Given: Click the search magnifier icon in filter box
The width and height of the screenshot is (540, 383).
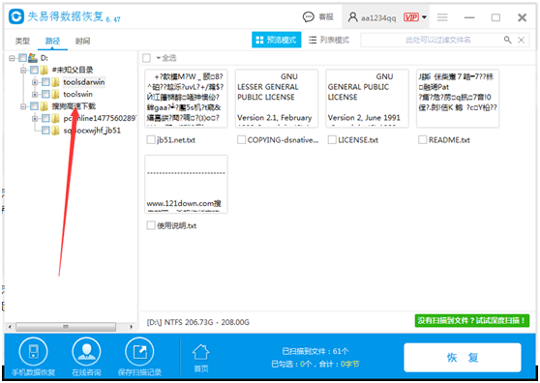Looking at the screenshot, I should pos(508,40).
